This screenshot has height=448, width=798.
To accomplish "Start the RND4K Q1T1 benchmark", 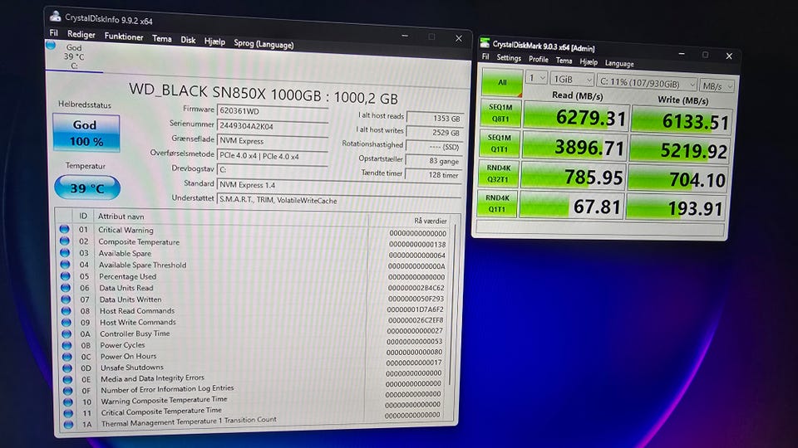I will tap(497, 203).
